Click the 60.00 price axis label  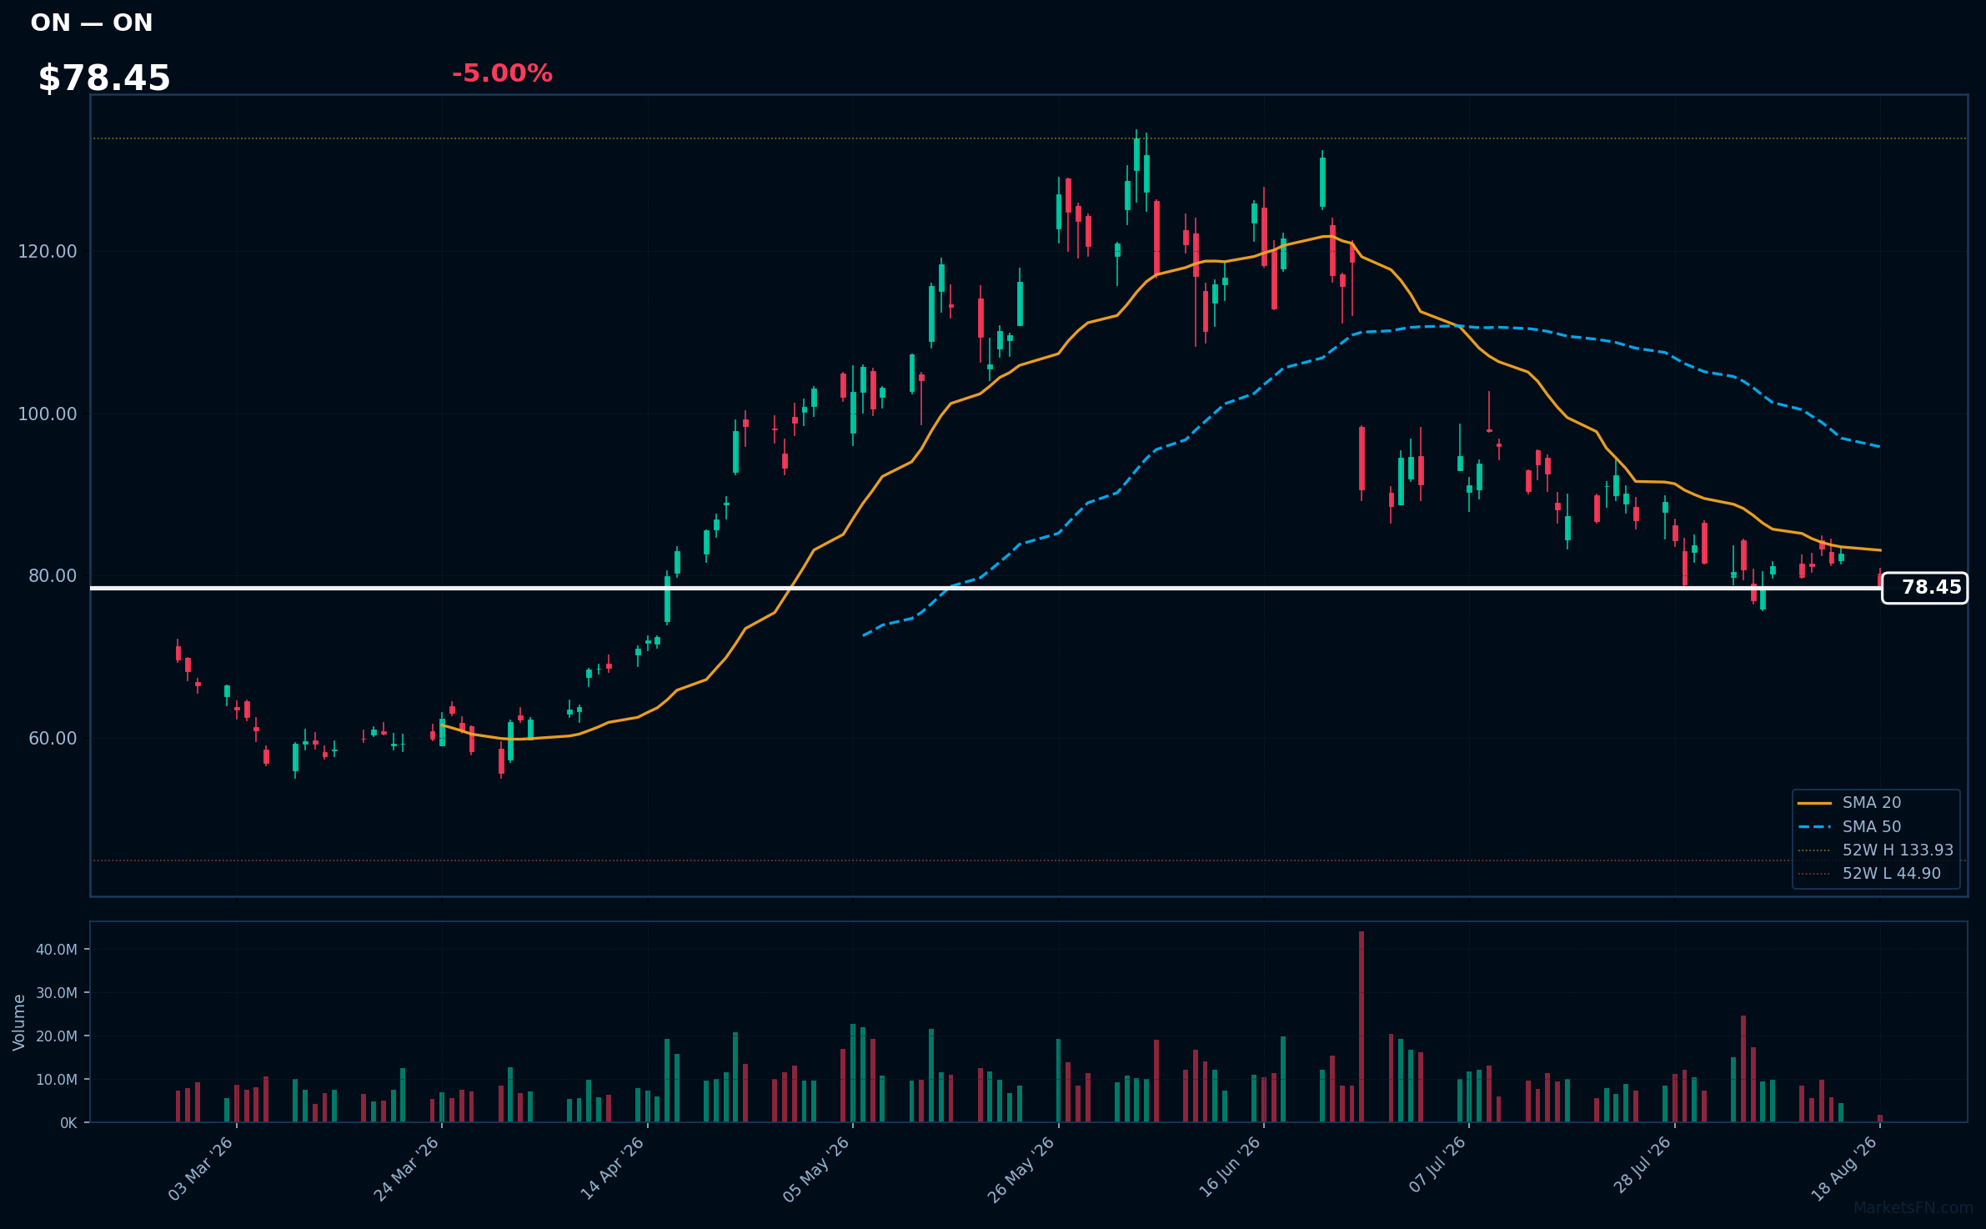pyautogui.click(x=53, y=739)
